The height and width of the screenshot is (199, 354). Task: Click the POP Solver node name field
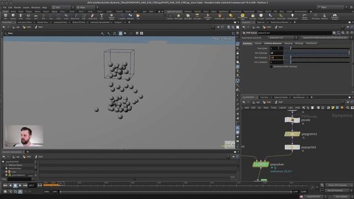tap(294, 33)
